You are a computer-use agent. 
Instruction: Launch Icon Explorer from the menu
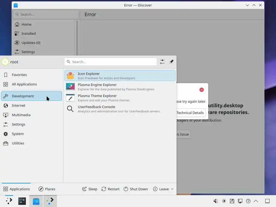(120, 76)
